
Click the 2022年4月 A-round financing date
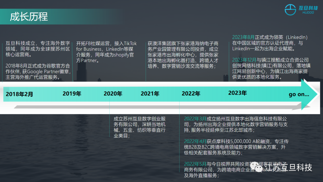195,141
